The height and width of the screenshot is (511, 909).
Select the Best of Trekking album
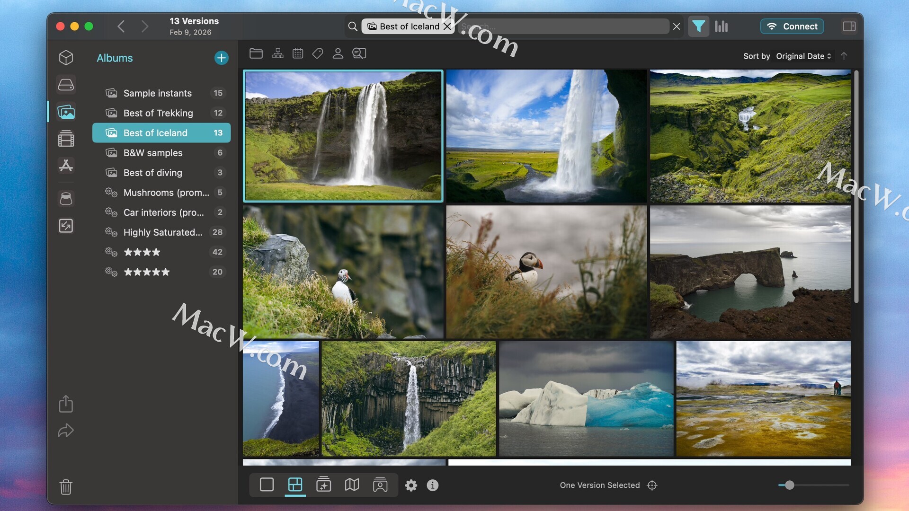click(158, 113)
